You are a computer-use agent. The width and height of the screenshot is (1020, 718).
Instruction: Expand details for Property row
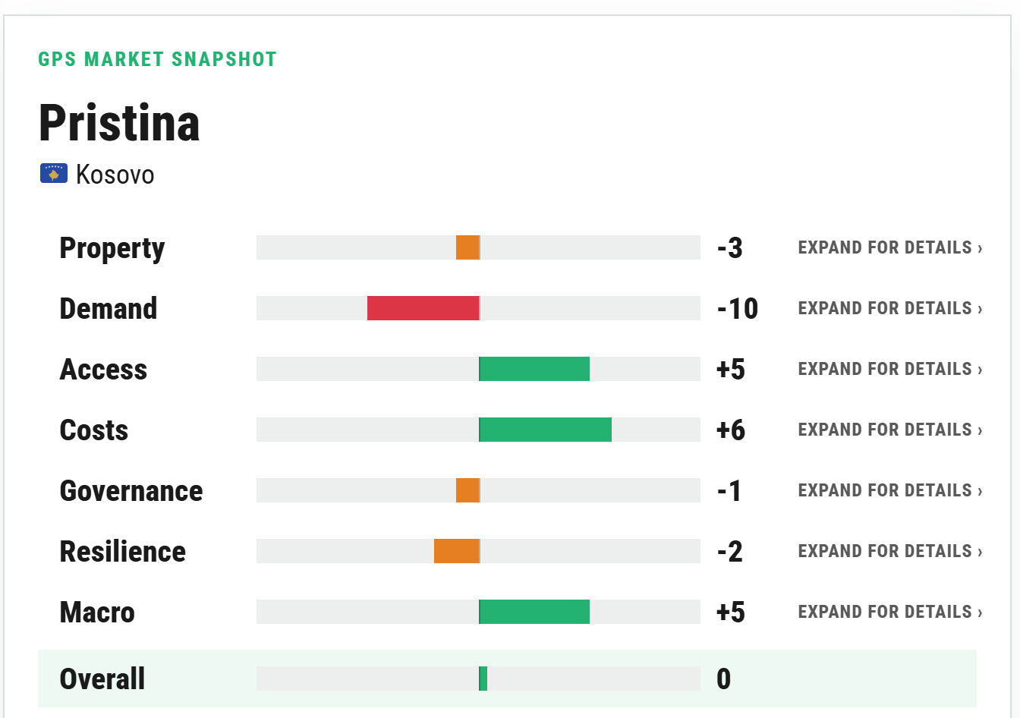click(x=889, y=247)
